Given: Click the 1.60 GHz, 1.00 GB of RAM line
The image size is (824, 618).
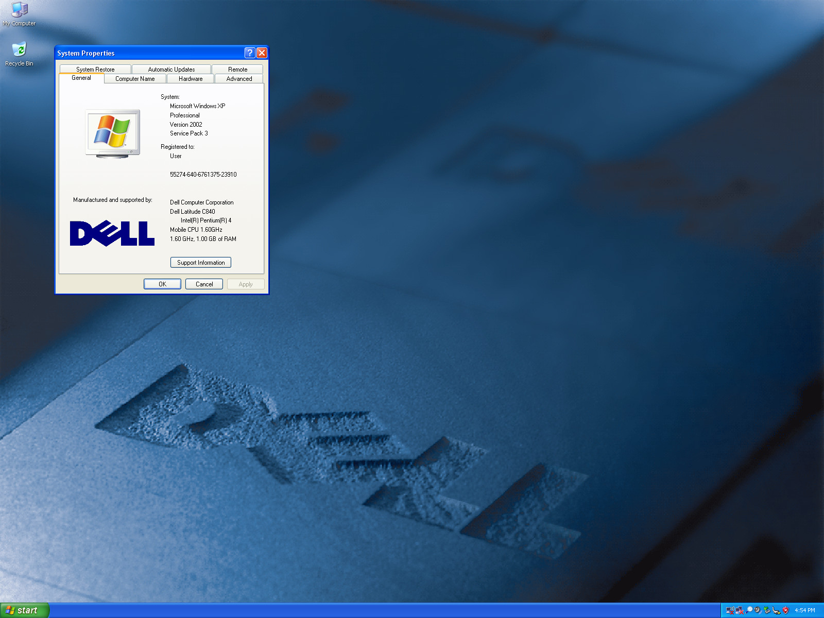Looking at the screenshot, I should pos(203,239).
